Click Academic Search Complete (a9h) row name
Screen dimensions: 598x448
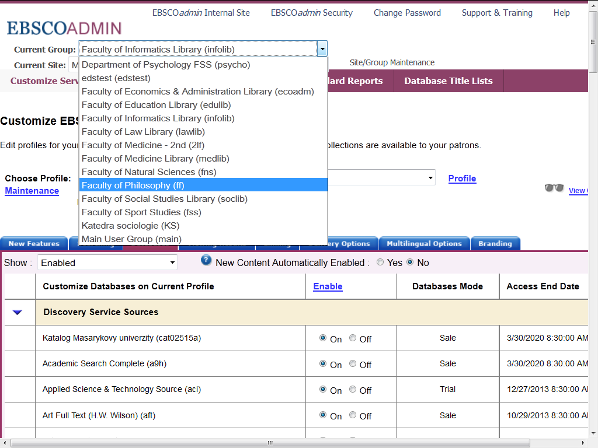(x=105, y=363)
